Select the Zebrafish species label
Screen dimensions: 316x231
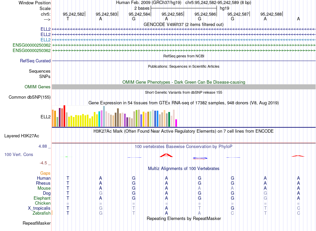(x=42, y=213)
